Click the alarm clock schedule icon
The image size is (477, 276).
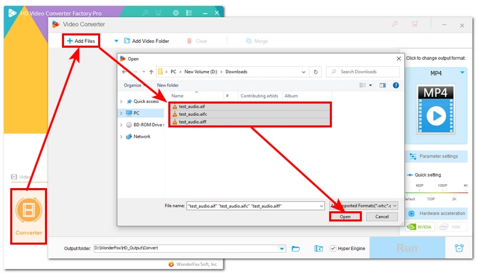click(x=459, y=248)
